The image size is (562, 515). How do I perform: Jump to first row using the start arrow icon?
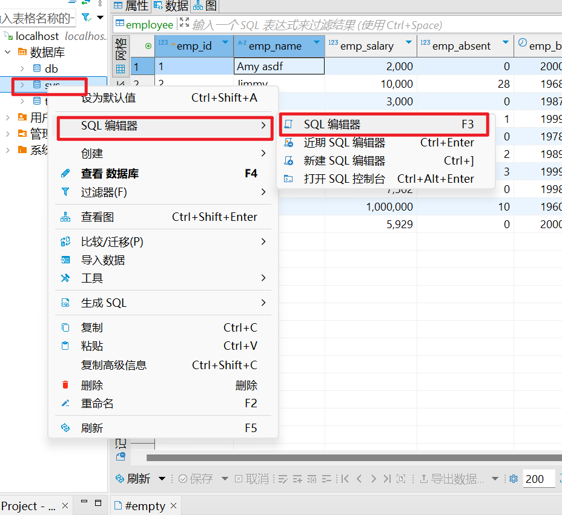pos(343,478)
